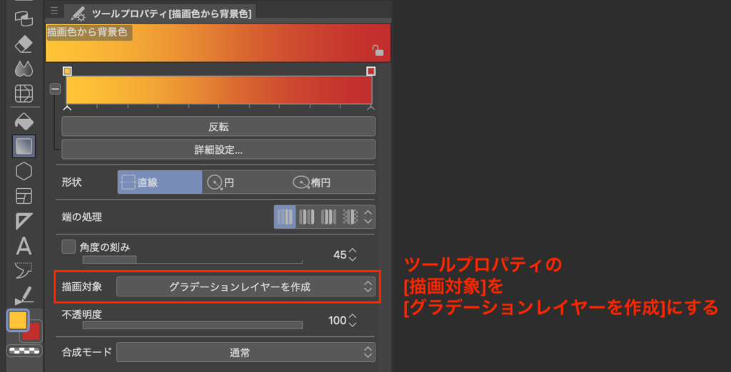The image size is (731, 372).
Task: Click the large gradient preview 描画色から背景色
Action: point(218,43)
